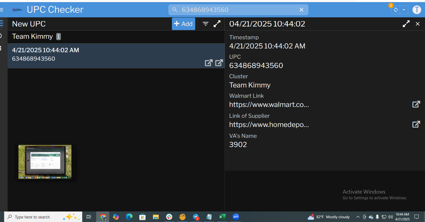Clear the search field with the X
This screenshot has width=425, height=222.
pyautogui.click(x=301, y=10)
